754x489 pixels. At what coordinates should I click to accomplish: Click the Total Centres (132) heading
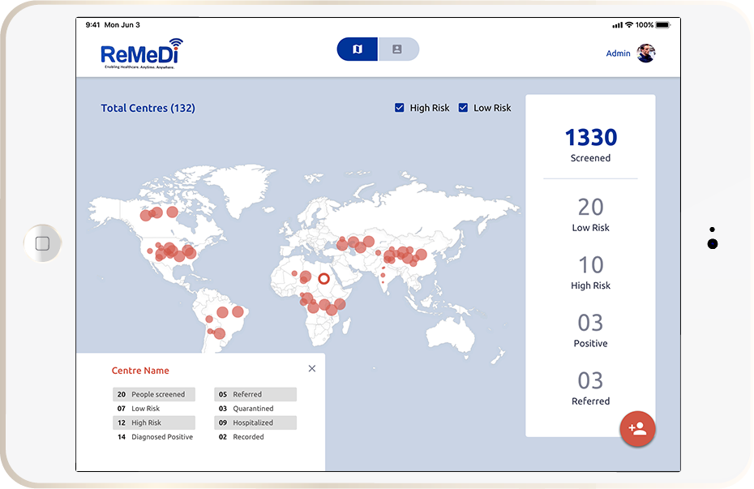point(148,108)
